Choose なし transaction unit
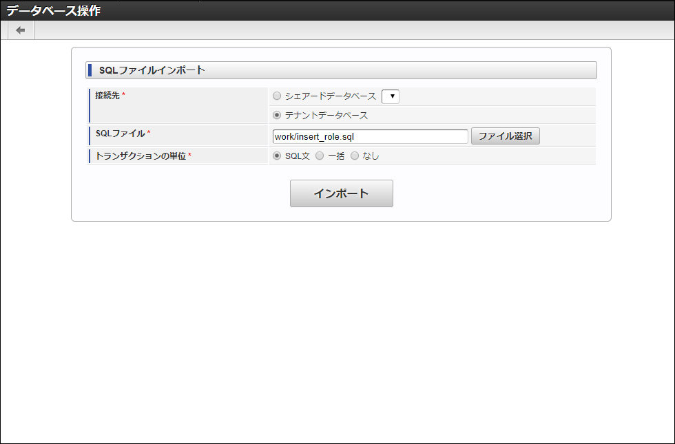Viewport: 675px width, 444px height. [354, 156]
